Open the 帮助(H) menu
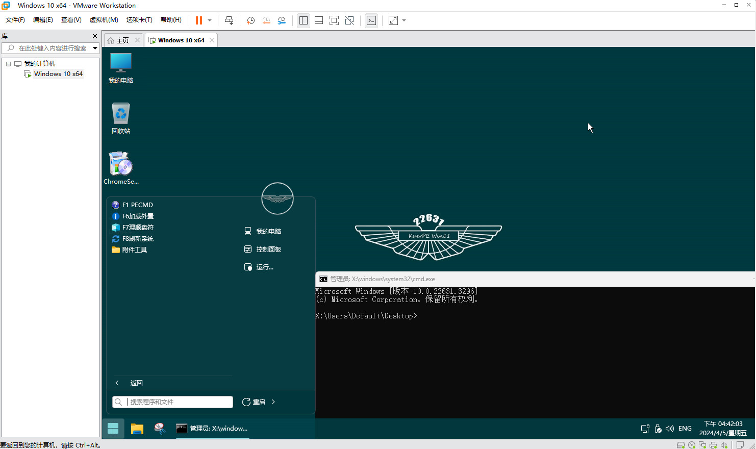This screenshot has width=756, height=449. tap(171, 20)
